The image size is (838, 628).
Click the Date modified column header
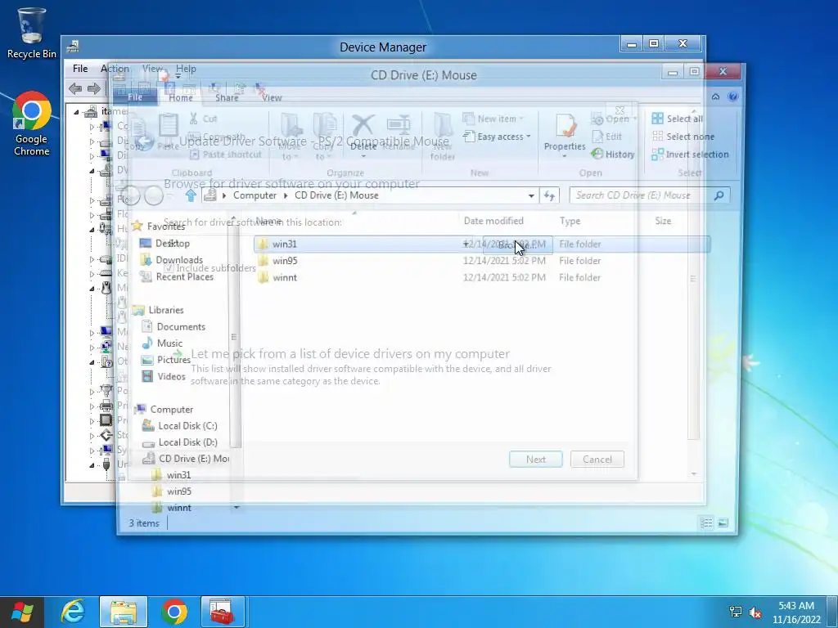tap(493, 221)
